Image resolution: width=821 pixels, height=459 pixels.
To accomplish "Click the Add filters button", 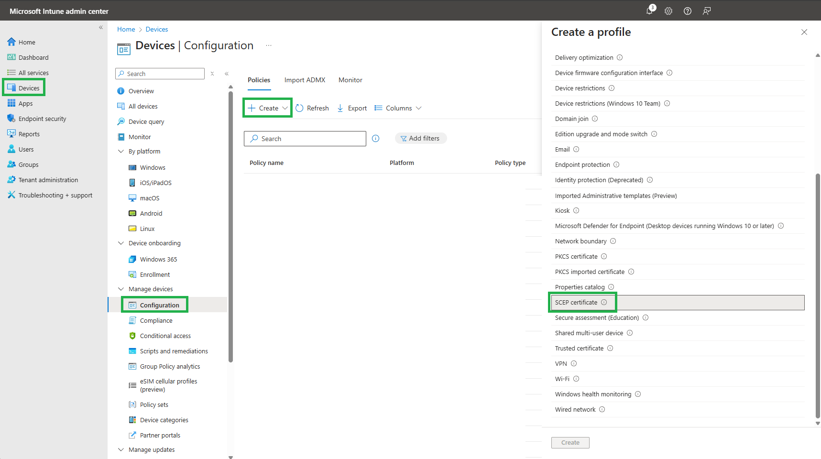I will point(420,138).
